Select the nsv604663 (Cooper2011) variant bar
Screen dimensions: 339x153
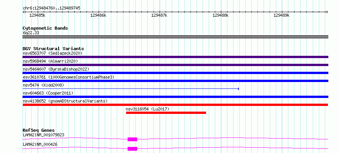point(175,97)
